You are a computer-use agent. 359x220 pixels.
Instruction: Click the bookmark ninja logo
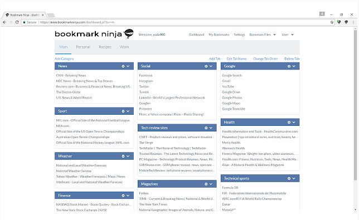(94, 34)
